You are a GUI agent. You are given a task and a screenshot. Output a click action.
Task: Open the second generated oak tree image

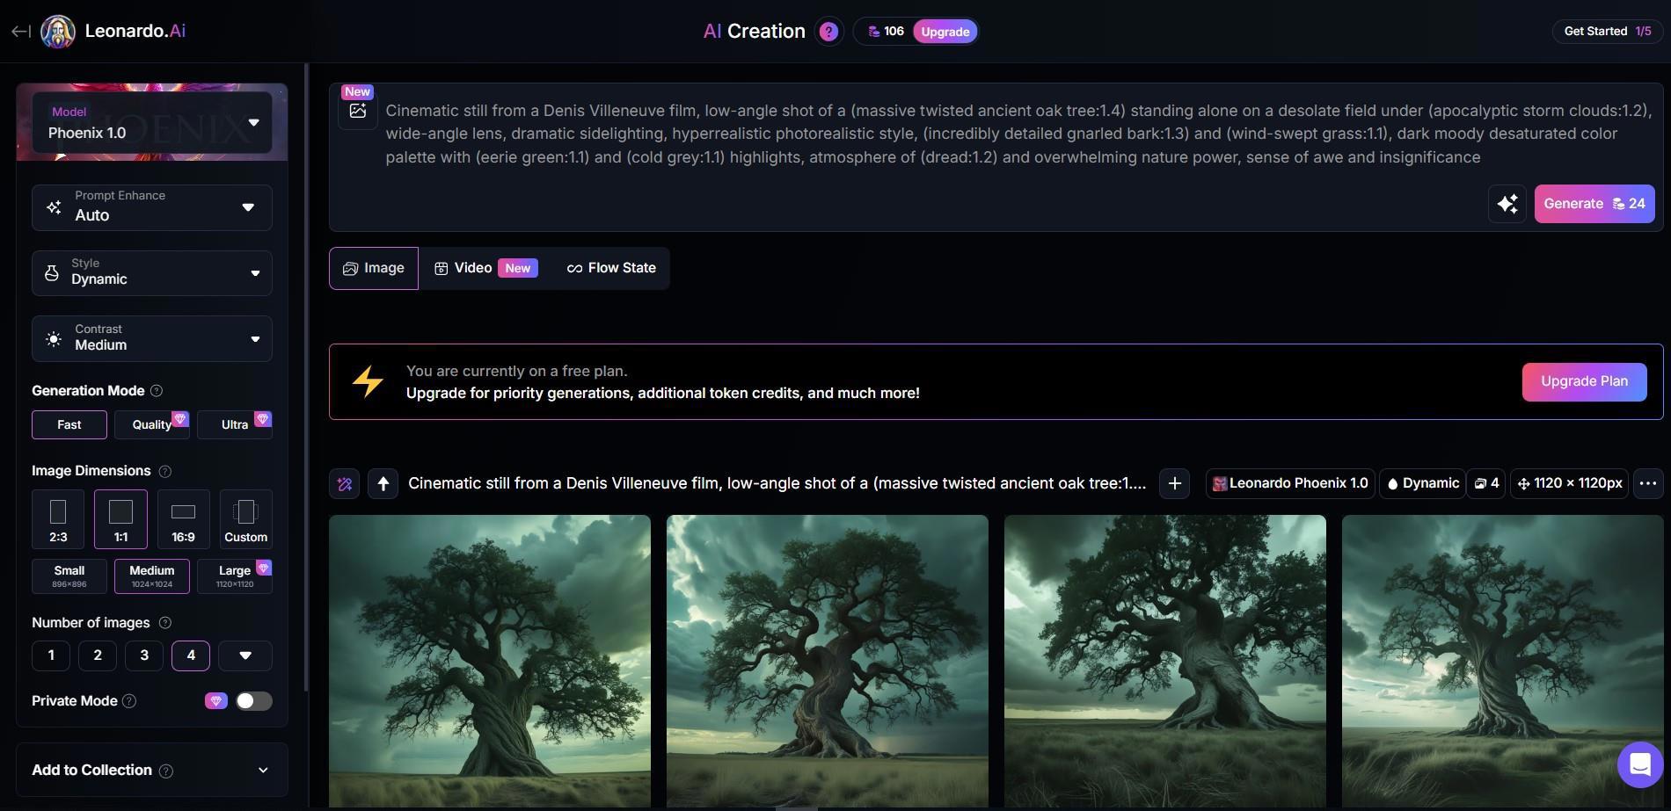pyautogui.click(x=828, y=661)
